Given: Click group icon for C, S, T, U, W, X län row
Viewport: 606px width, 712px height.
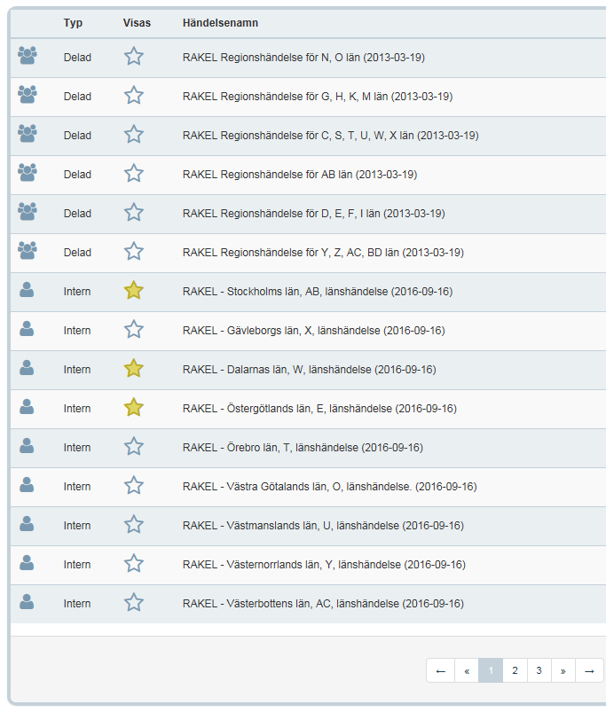Looking at the screenshot, I should [x=28, y=134].
